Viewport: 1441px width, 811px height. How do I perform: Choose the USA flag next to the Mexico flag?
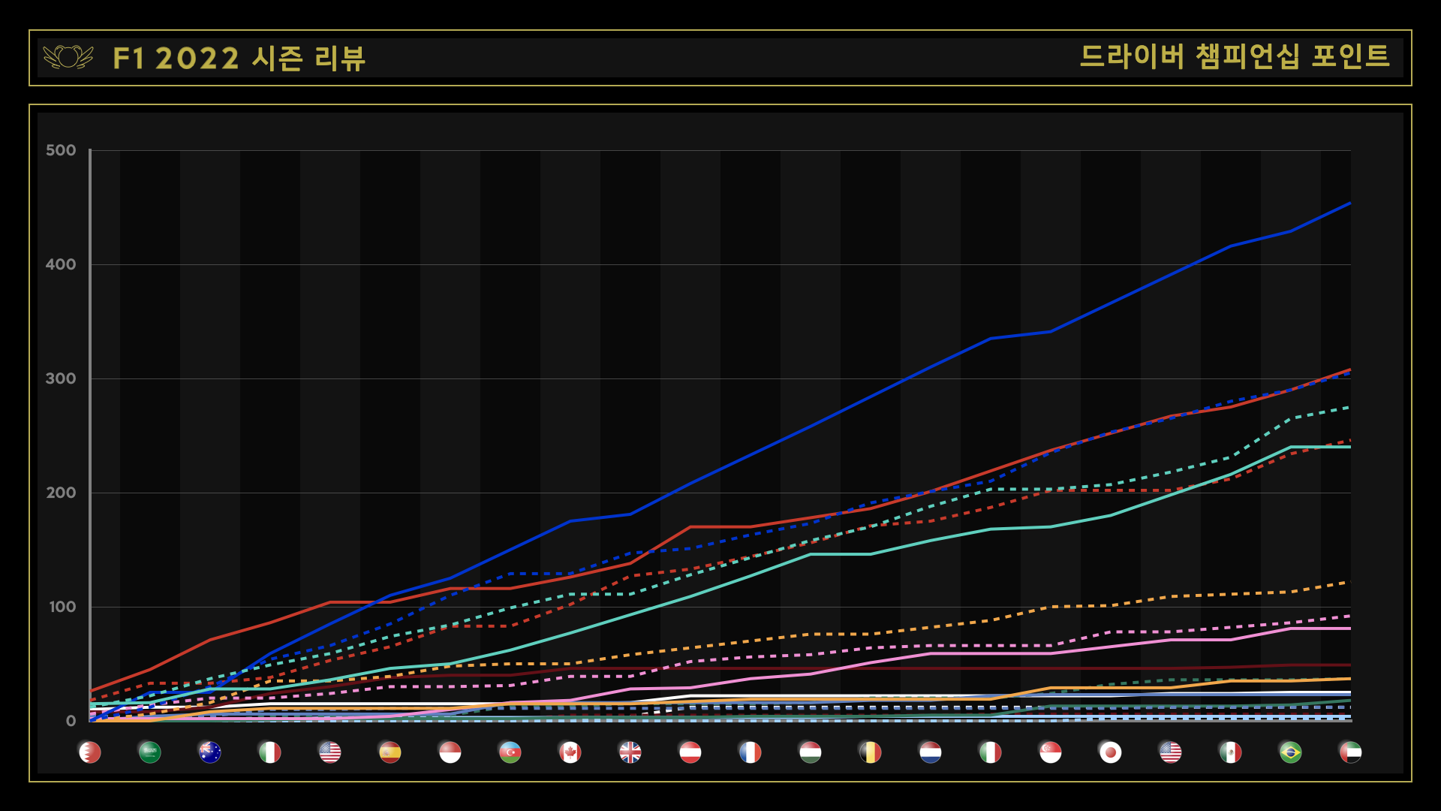(x=1171, y=752)
